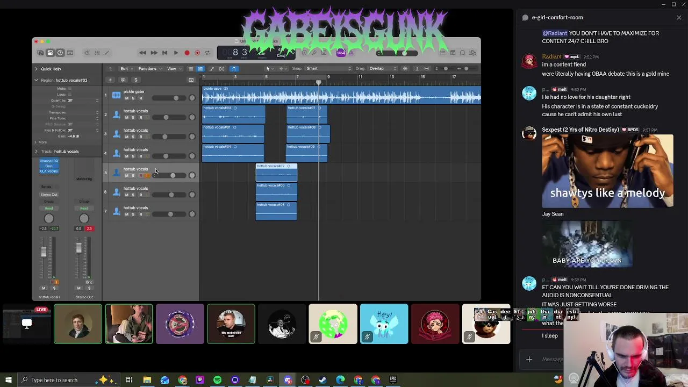The image size is (688, 387).
Task: Switch to grid list view icon
Action: coord(190,69)
